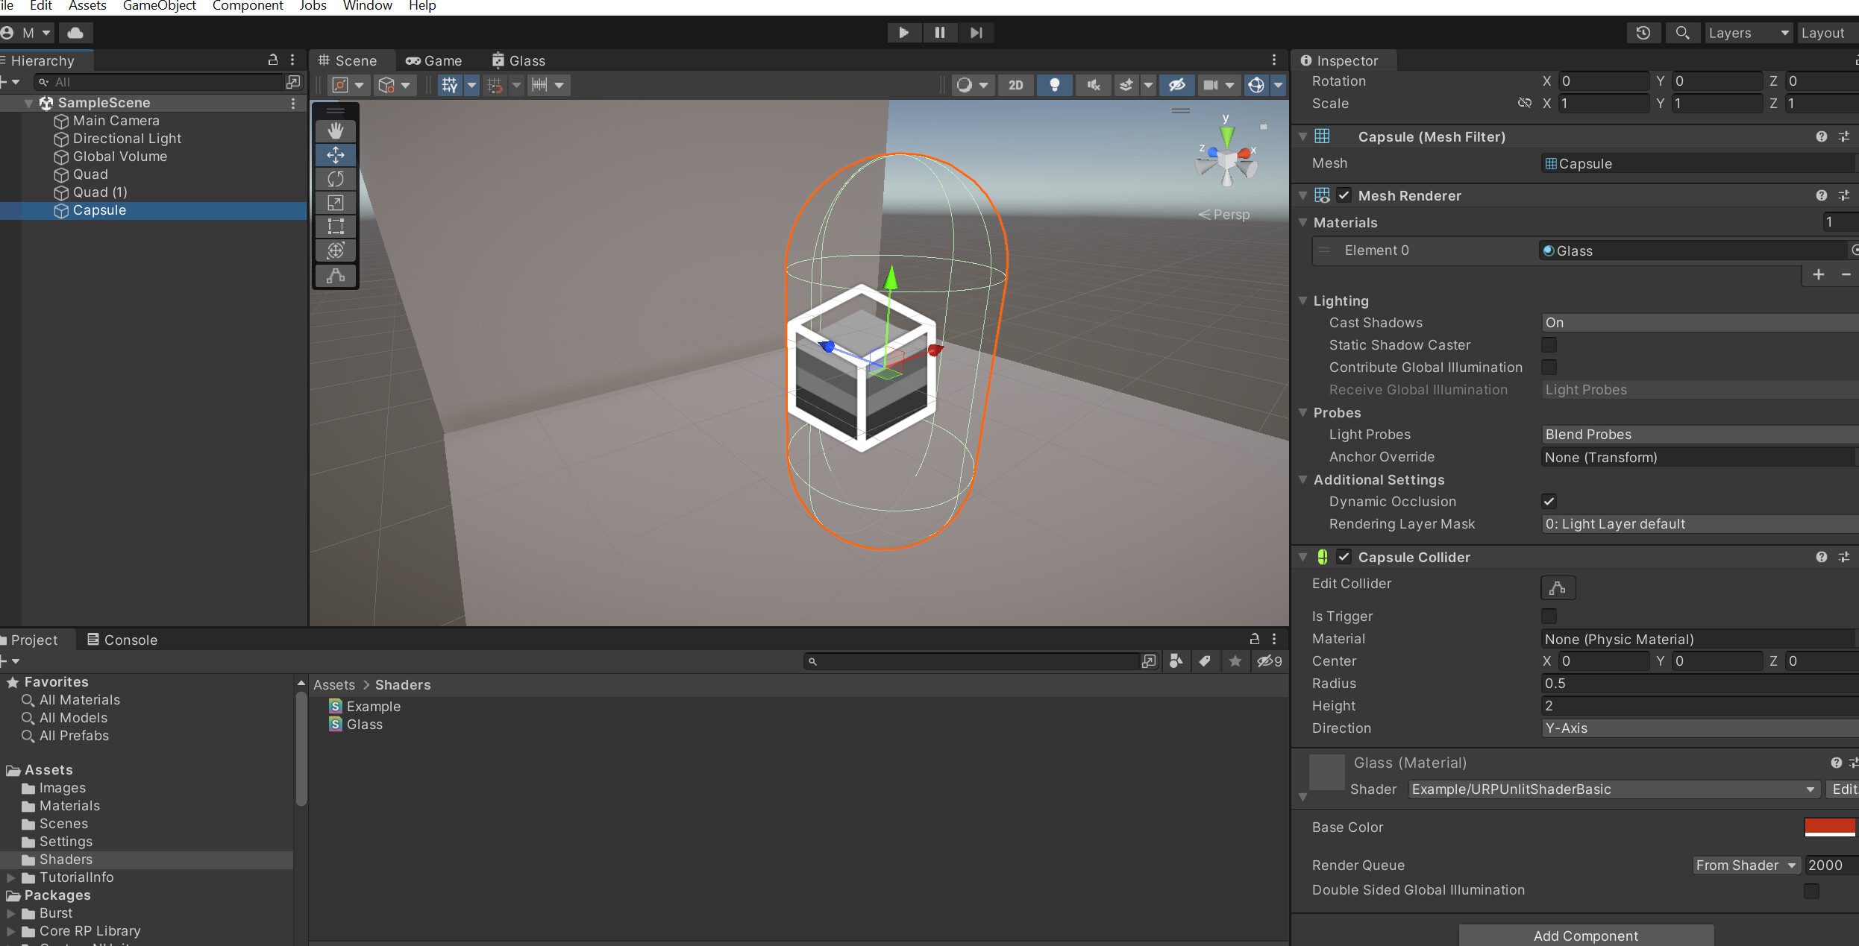Click the Edit Collider button in Capsule Collider
This screenshot has width=1859, height=946.
(1558, 587)
